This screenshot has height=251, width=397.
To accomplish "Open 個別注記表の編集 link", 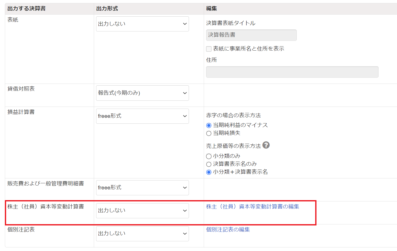I will tap(228, 230).
